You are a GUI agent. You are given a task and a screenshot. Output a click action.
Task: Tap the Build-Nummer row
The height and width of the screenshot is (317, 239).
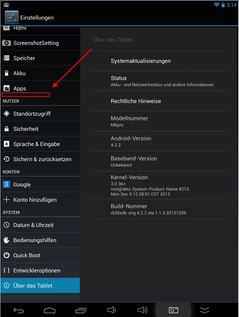(x=159, y=209)
